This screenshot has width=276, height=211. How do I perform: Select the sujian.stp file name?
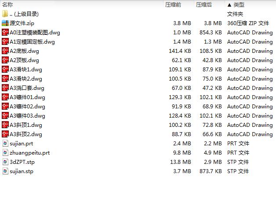[x=22, y=171]
